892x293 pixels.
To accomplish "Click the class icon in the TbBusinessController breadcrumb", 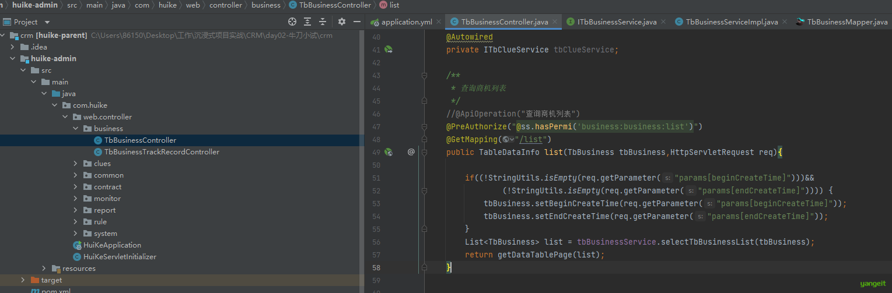I will [292, 5].
